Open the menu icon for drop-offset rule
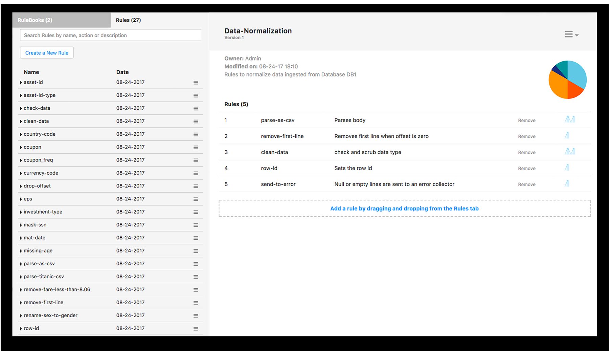 (196, 186)
